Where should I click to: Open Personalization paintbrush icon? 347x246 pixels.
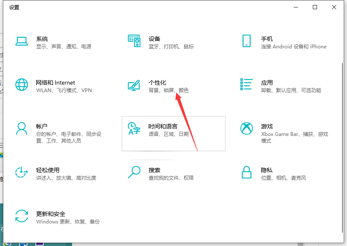(x=134, y=85)
